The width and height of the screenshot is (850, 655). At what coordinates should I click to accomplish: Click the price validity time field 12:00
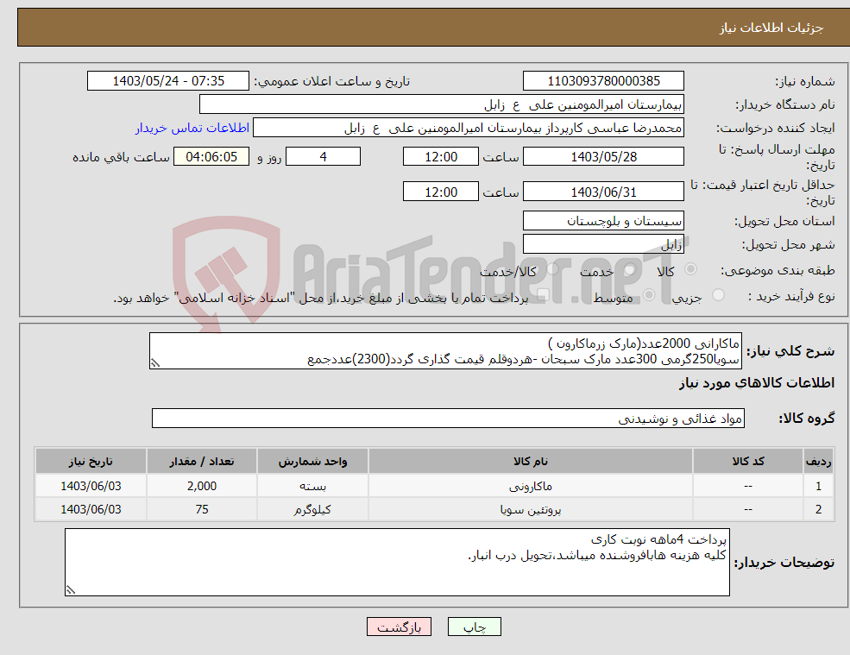pos(441,192)
